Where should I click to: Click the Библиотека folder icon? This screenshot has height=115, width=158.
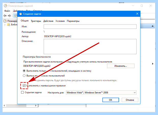(9, 24)
